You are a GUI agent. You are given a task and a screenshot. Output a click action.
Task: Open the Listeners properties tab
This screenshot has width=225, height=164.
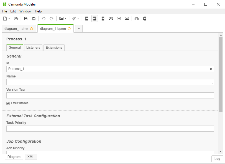tap(33, 48)
